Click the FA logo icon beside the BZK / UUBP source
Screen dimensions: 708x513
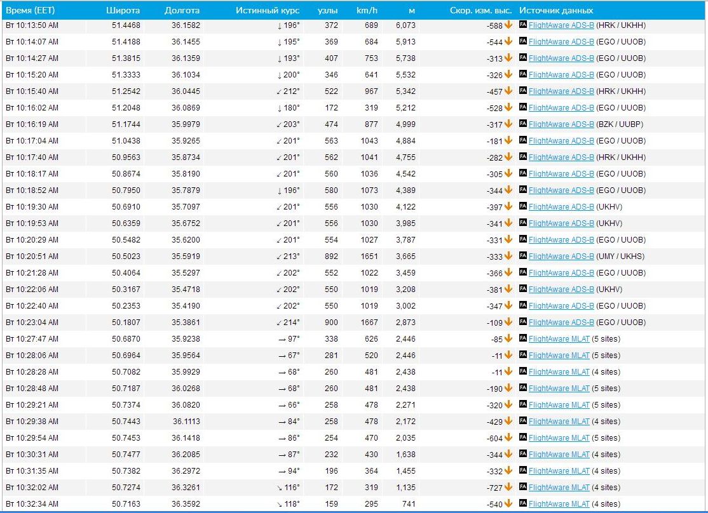pos(523,124)
